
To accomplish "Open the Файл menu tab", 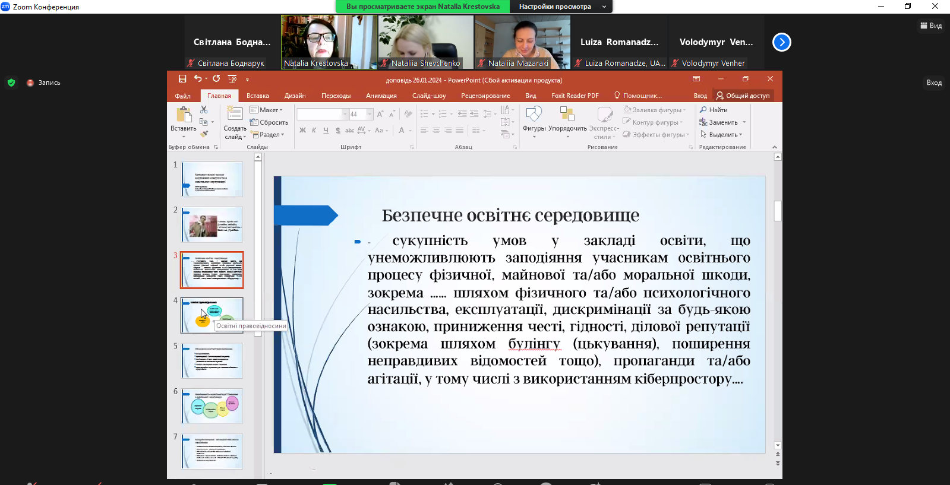I will tap(183, 96).
